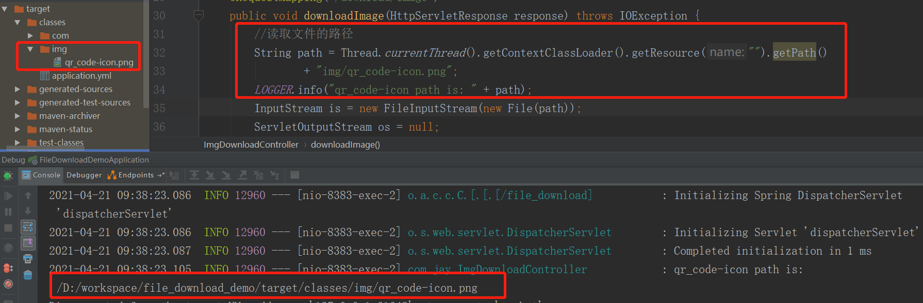Click the Debug tool window label
923x303 pixels.
[x=13, y=160]
